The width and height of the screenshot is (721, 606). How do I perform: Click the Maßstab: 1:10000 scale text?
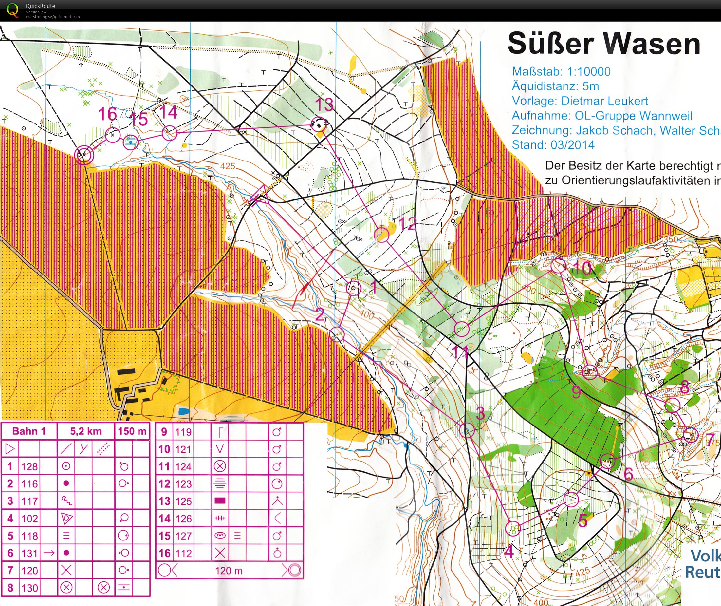click(x=561, y=71)
